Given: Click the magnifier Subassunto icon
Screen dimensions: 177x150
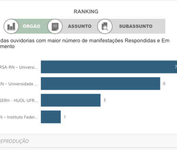Looking at the screenshot, I should [105, 26].
